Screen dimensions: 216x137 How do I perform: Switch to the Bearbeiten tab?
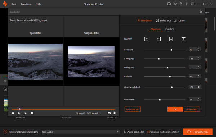click(x=145, y=20)
